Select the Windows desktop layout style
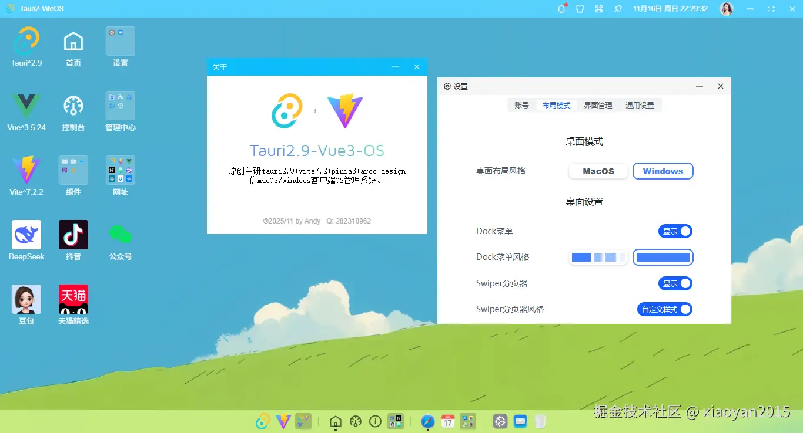 (x=663, y=171)
